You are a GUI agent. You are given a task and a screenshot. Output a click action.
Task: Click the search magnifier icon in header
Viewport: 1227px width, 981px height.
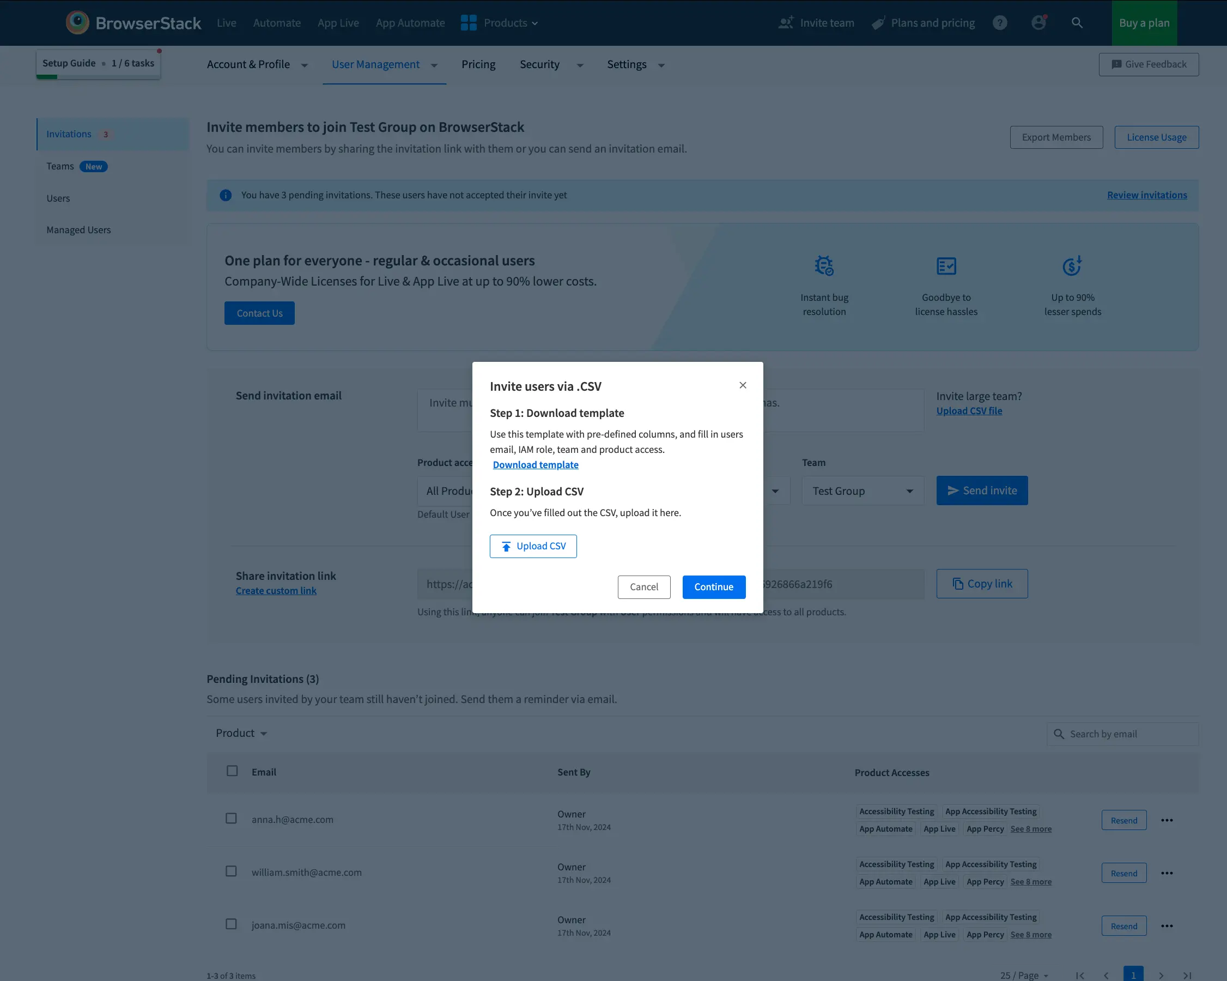tap(1077, 23)
